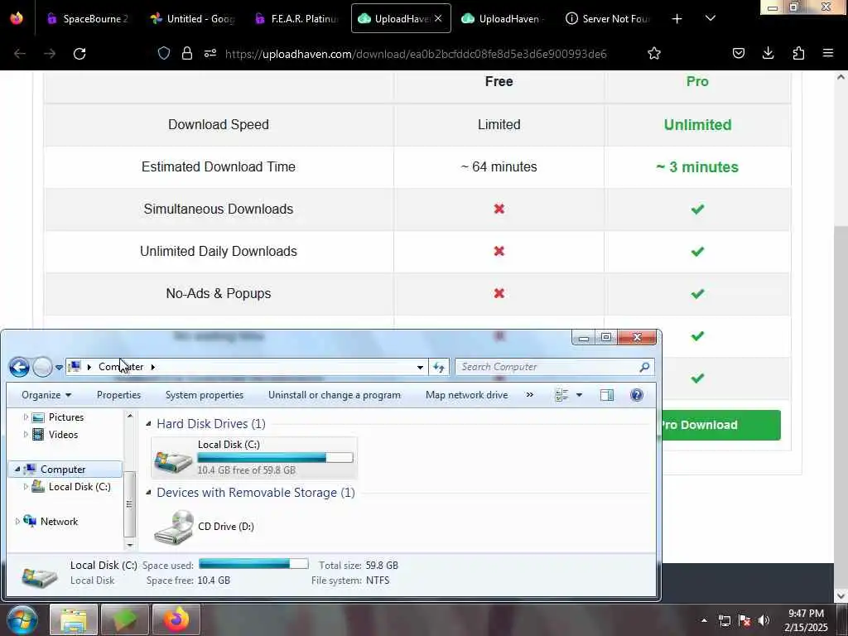Image resolution: width=848 pixels, height=636 pixels.
Task: Click the search magnifier icon in Explorer
Action: click(644, 367)
